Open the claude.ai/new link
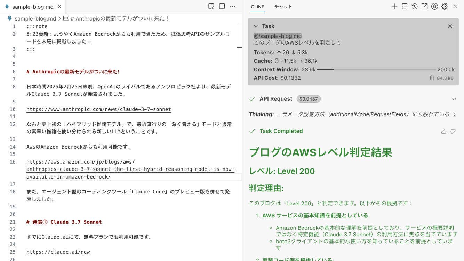Screen dimensions: 464x261 (58, 252)
